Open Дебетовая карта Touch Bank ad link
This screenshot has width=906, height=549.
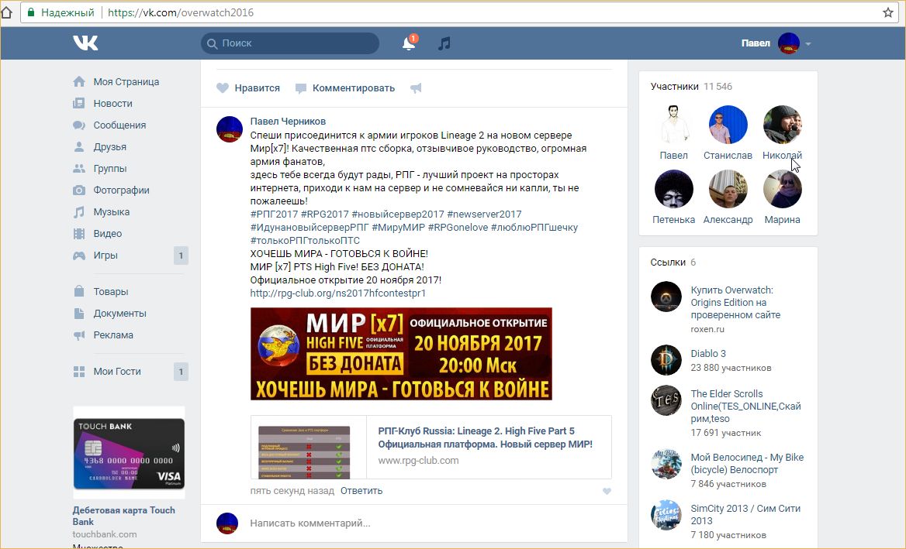(x=123, y=516)
